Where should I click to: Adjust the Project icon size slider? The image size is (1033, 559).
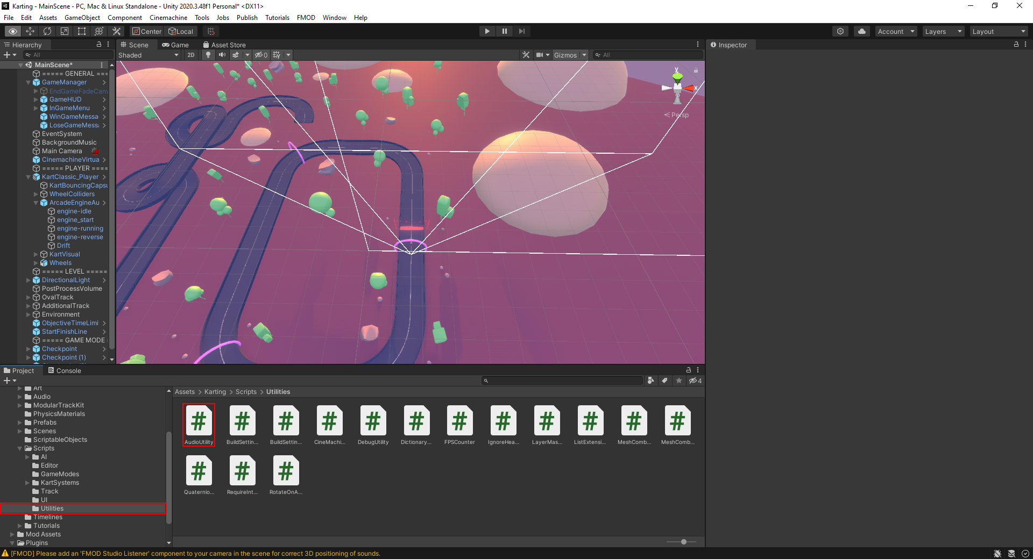[683, 542]
